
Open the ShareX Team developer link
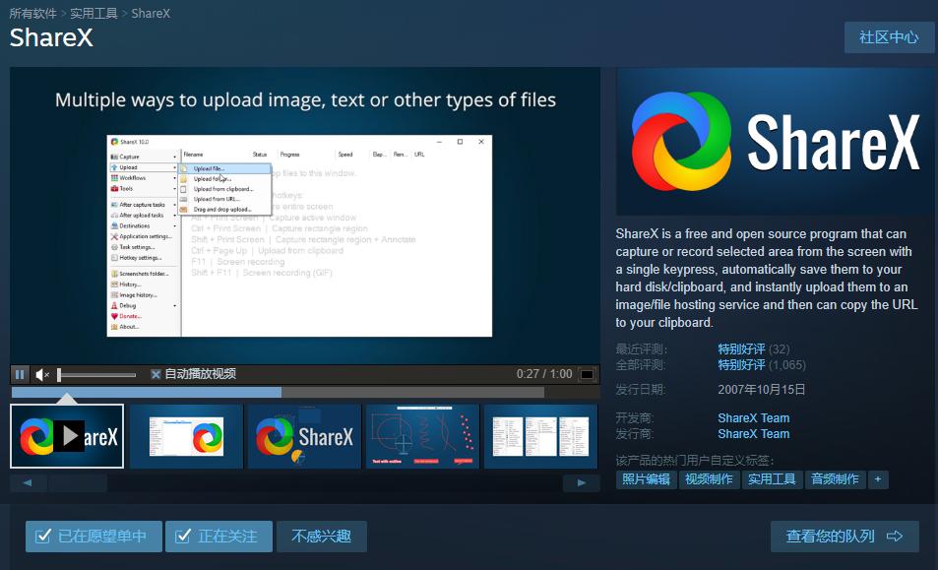tap(753, 417)
